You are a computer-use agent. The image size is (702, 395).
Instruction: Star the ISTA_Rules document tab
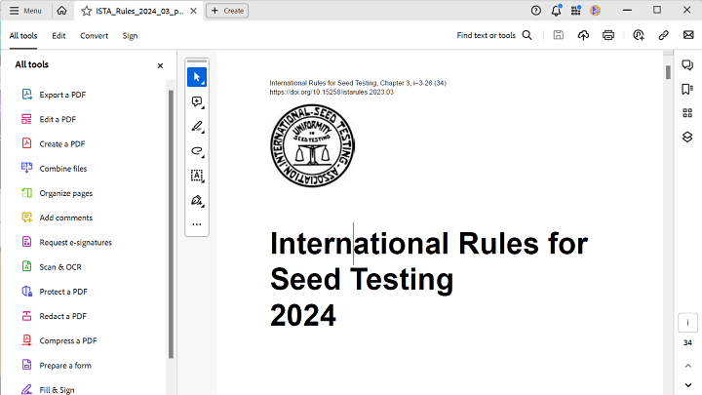coord(87,11)
